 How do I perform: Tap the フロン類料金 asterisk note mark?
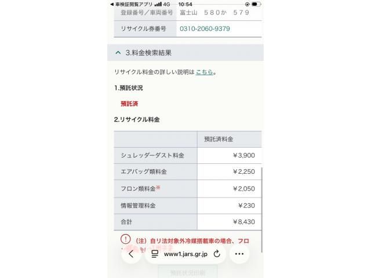(x=158, y=188)
